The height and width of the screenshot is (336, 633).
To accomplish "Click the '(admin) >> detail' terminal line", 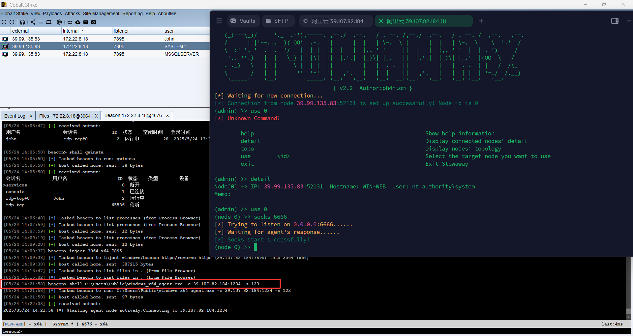I will 242,179.
